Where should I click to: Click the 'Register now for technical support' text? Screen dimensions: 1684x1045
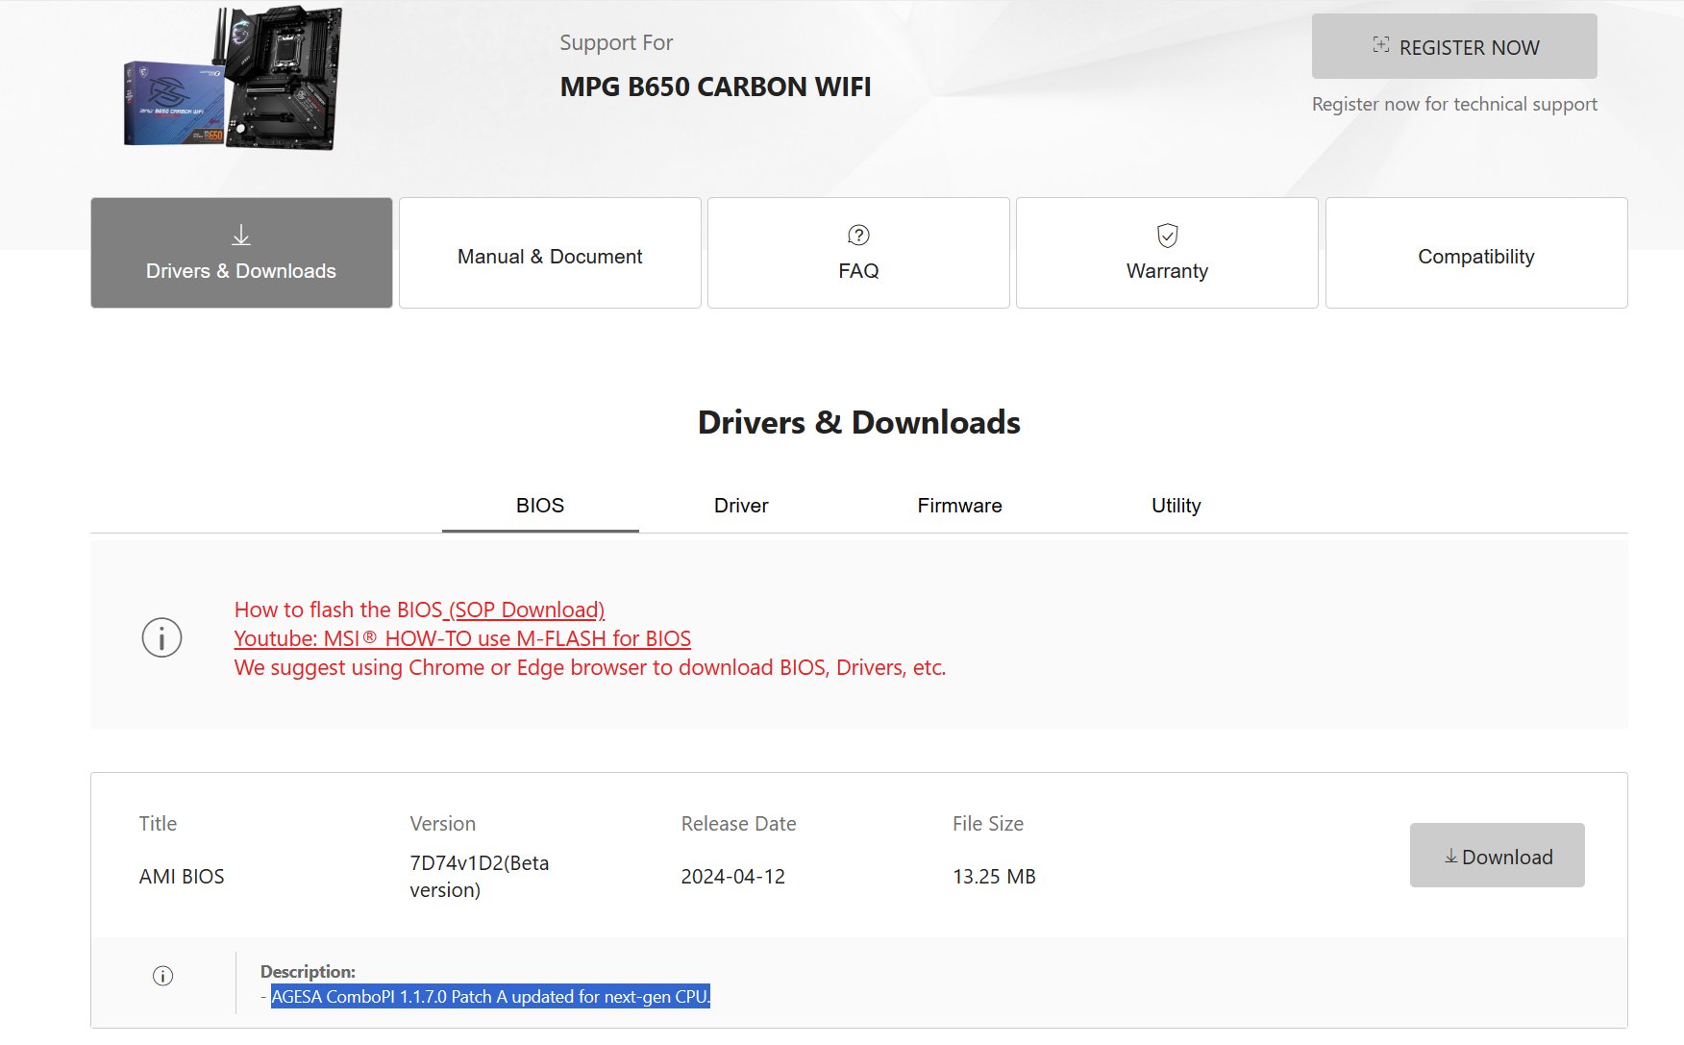1454,104
